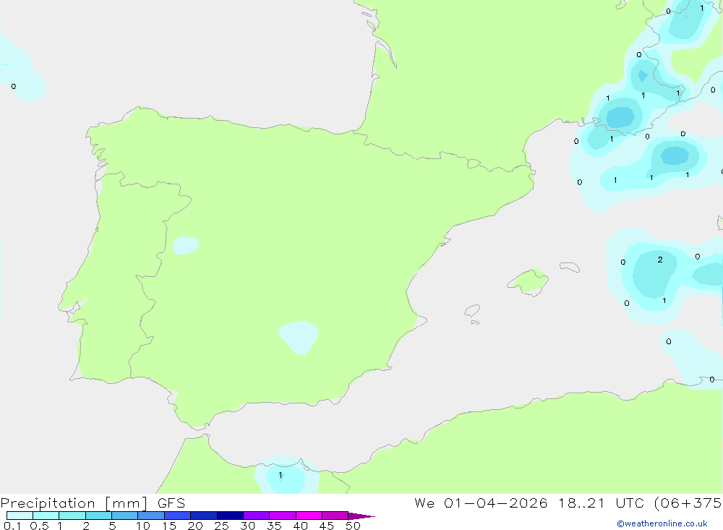
Task: Click the "1" value over the Morocco coast
Action: pyautogui.click(x=281, y=475)
